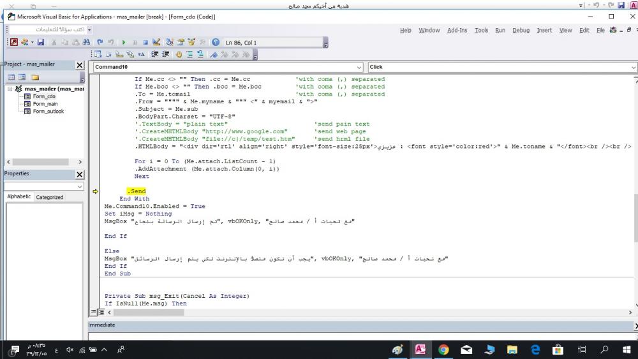638x359 pixels.
Task: Open the Insert Module dropdown arrow
Action: (32, 42)
